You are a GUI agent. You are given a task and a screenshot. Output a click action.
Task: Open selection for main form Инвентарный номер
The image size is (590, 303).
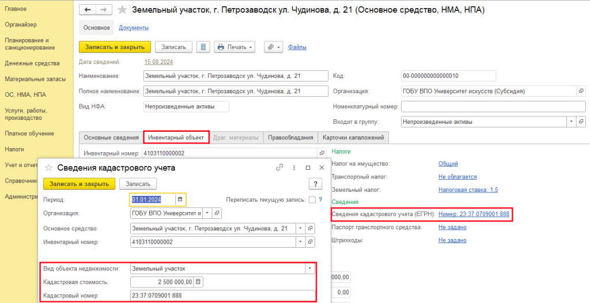pos(322,153)
